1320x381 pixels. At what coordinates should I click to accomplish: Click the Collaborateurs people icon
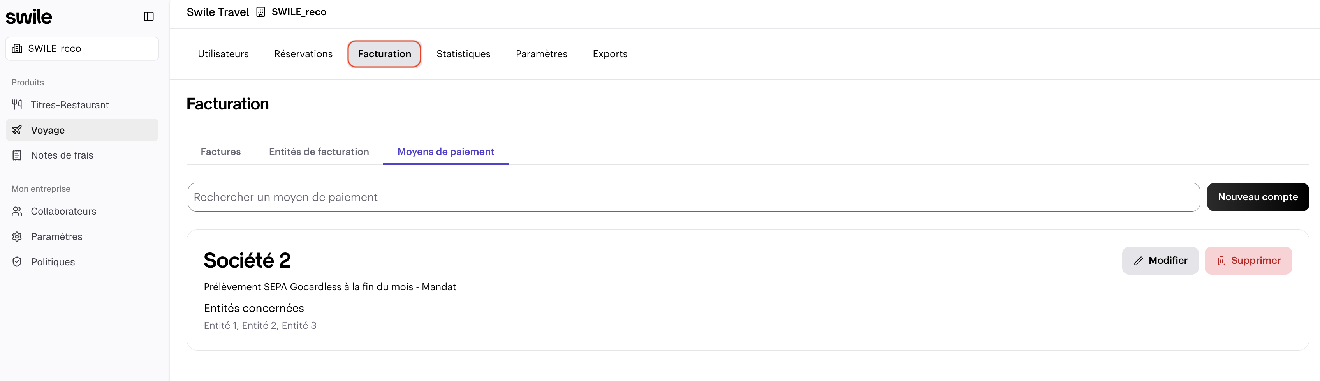point(17,211)
